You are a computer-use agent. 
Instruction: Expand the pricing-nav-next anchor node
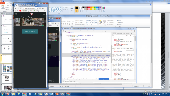click(70, 47)
